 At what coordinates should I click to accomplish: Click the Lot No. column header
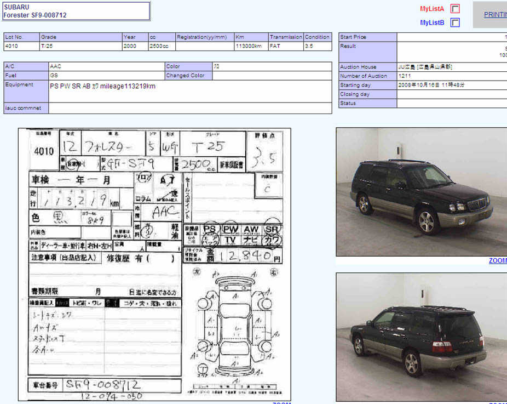[21, 37]
